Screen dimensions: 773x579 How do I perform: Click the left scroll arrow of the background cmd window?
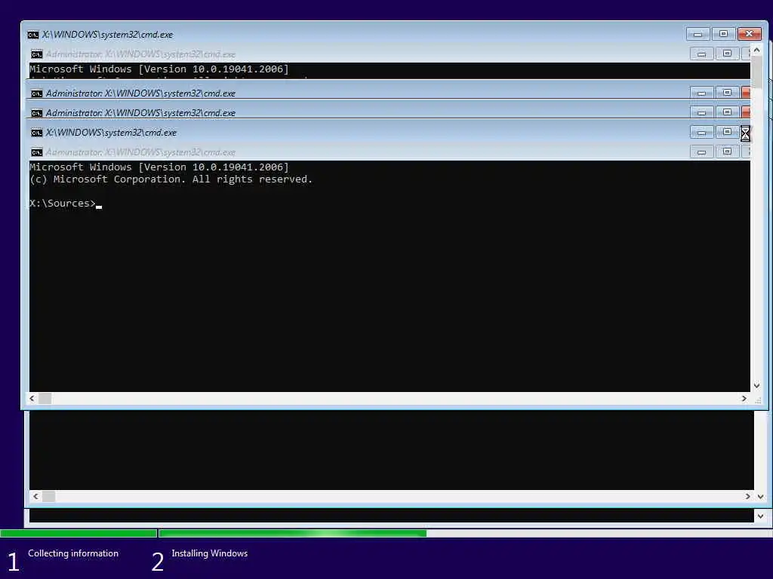[x=35, y=496]
